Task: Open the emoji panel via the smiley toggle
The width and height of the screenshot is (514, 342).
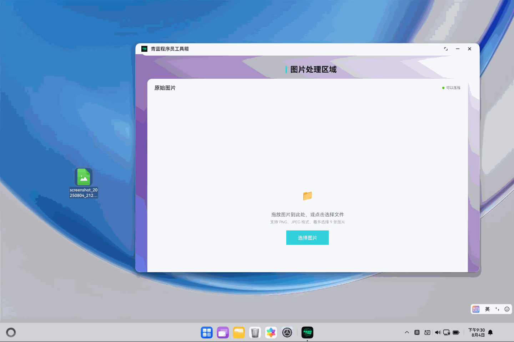Action: (x=507, y=309)
